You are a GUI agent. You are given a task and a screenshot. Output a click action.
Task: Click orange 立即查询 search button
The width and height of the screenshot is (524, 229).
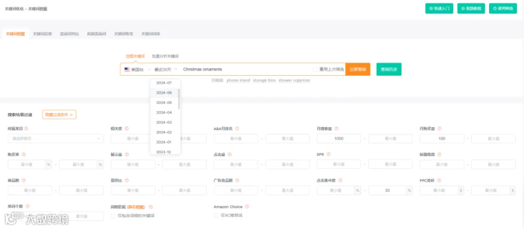[x=358, y=69]
